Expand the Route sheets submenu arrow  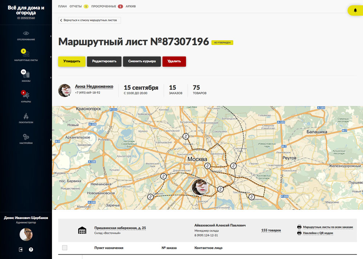51,57
